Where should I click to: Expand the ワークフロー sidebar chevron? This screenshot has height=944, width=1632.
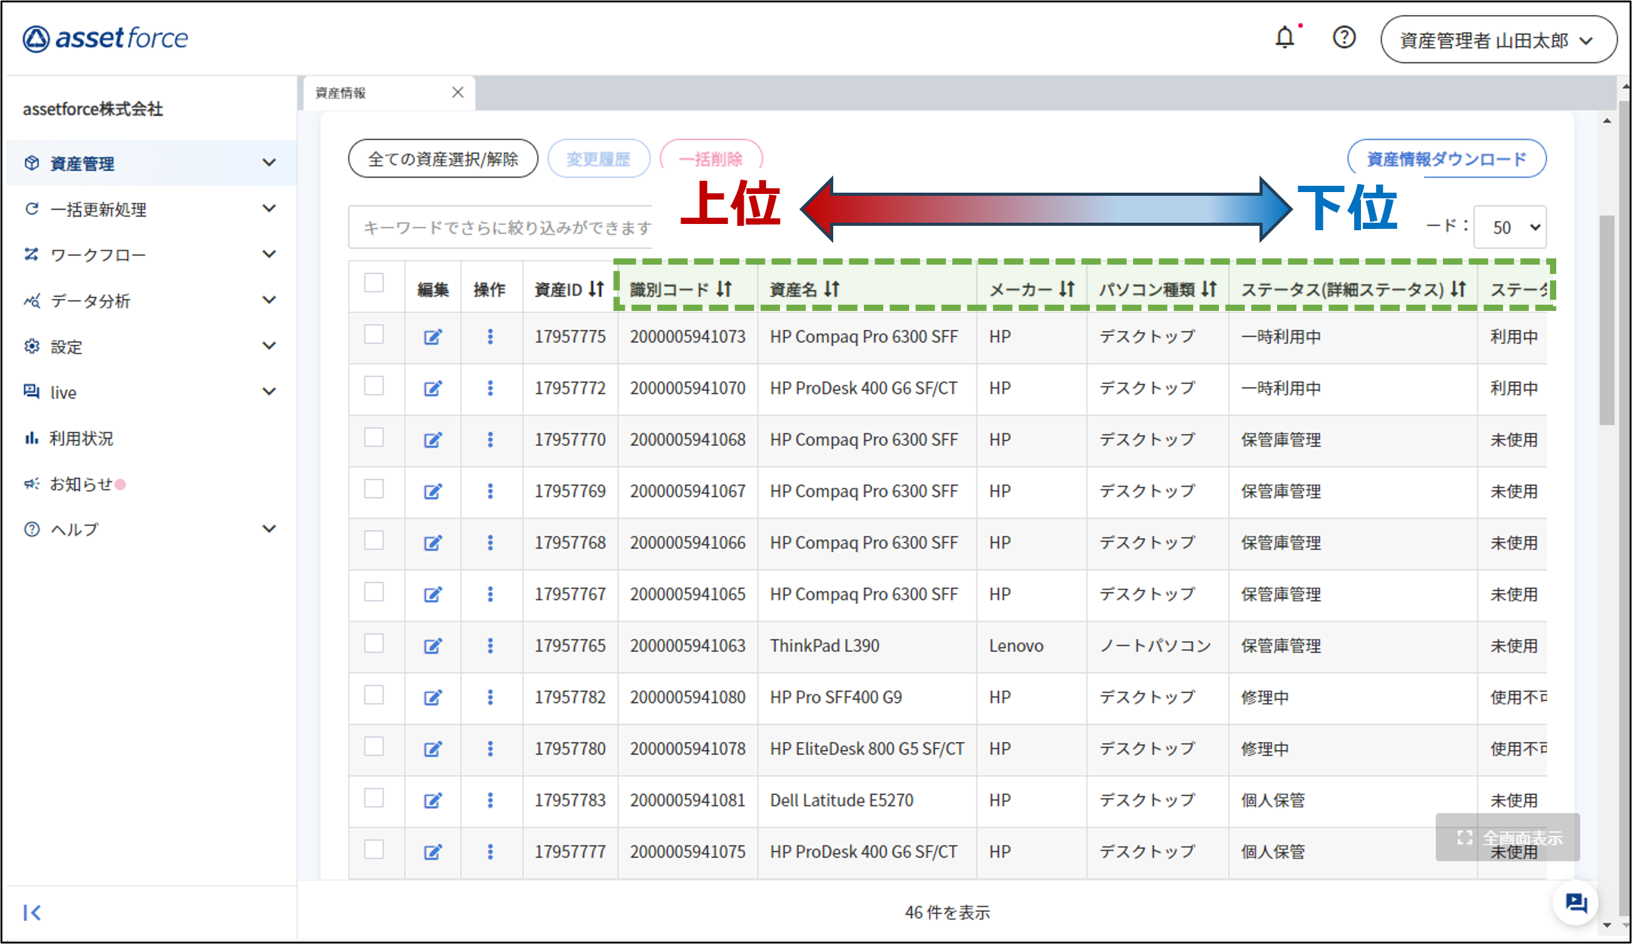tap(269, 254)
